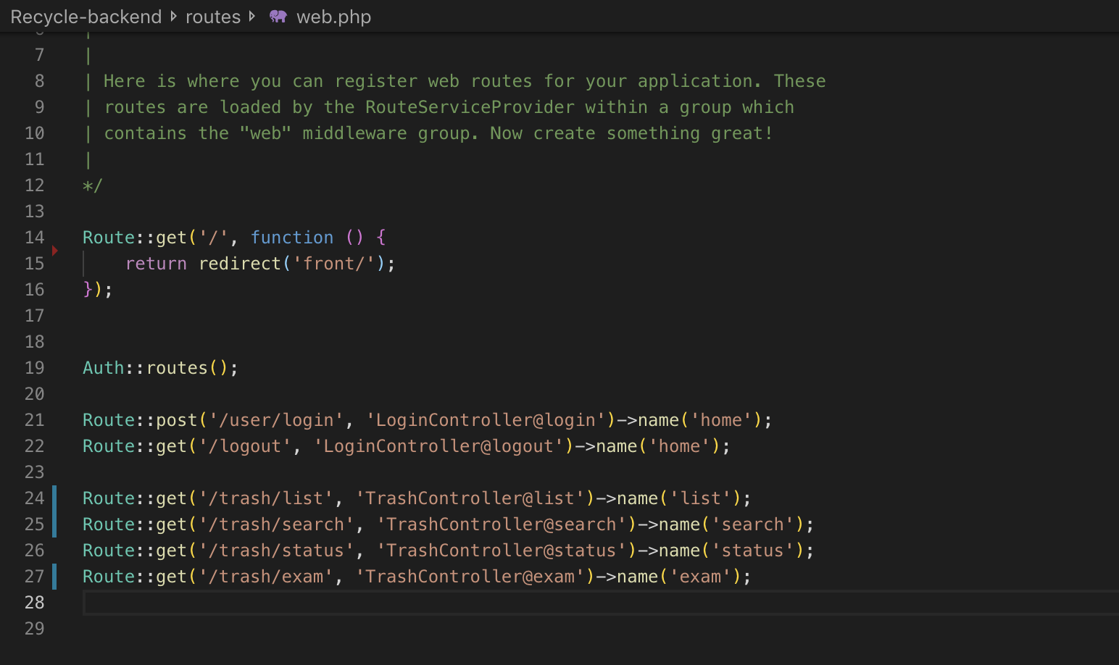Expand the chevron after Recycle-backend breadcrumb
This screenshot has width=1119, height=665.
coord(174,17)
